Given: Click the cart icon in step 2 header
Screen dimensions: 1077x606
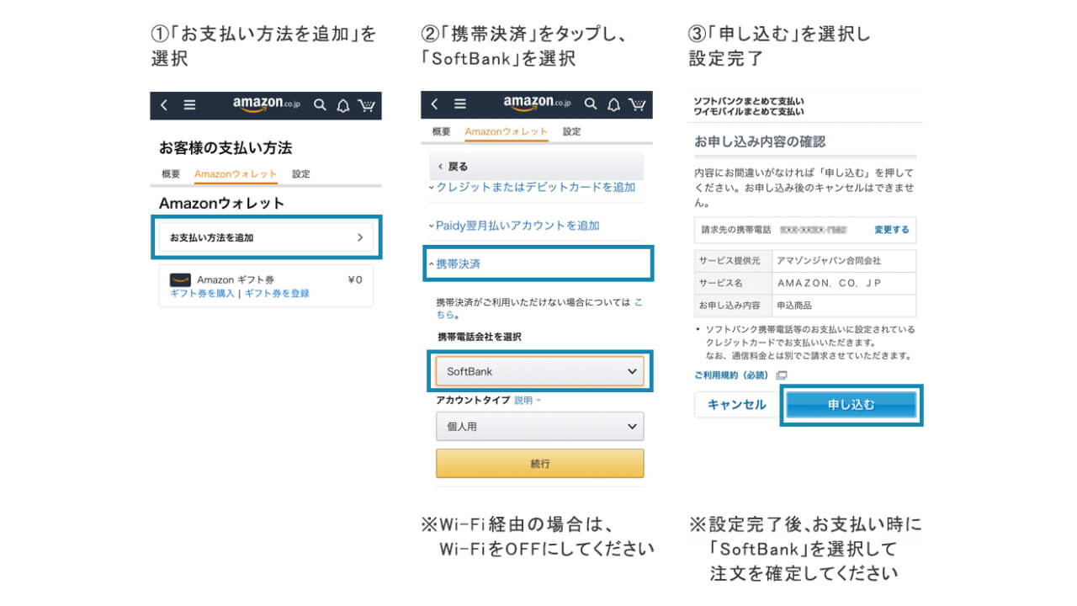Looking at the screenshot, I should 637,104.
